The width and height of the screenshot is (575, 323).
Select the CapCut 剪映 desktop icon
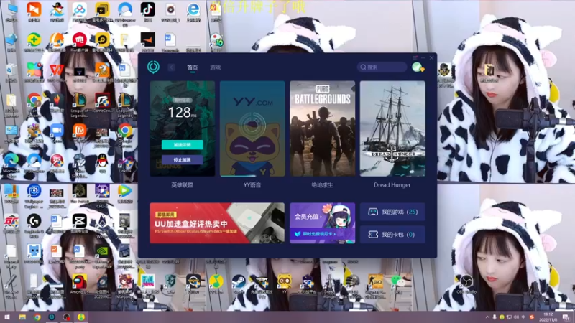(x=80, y=221)
